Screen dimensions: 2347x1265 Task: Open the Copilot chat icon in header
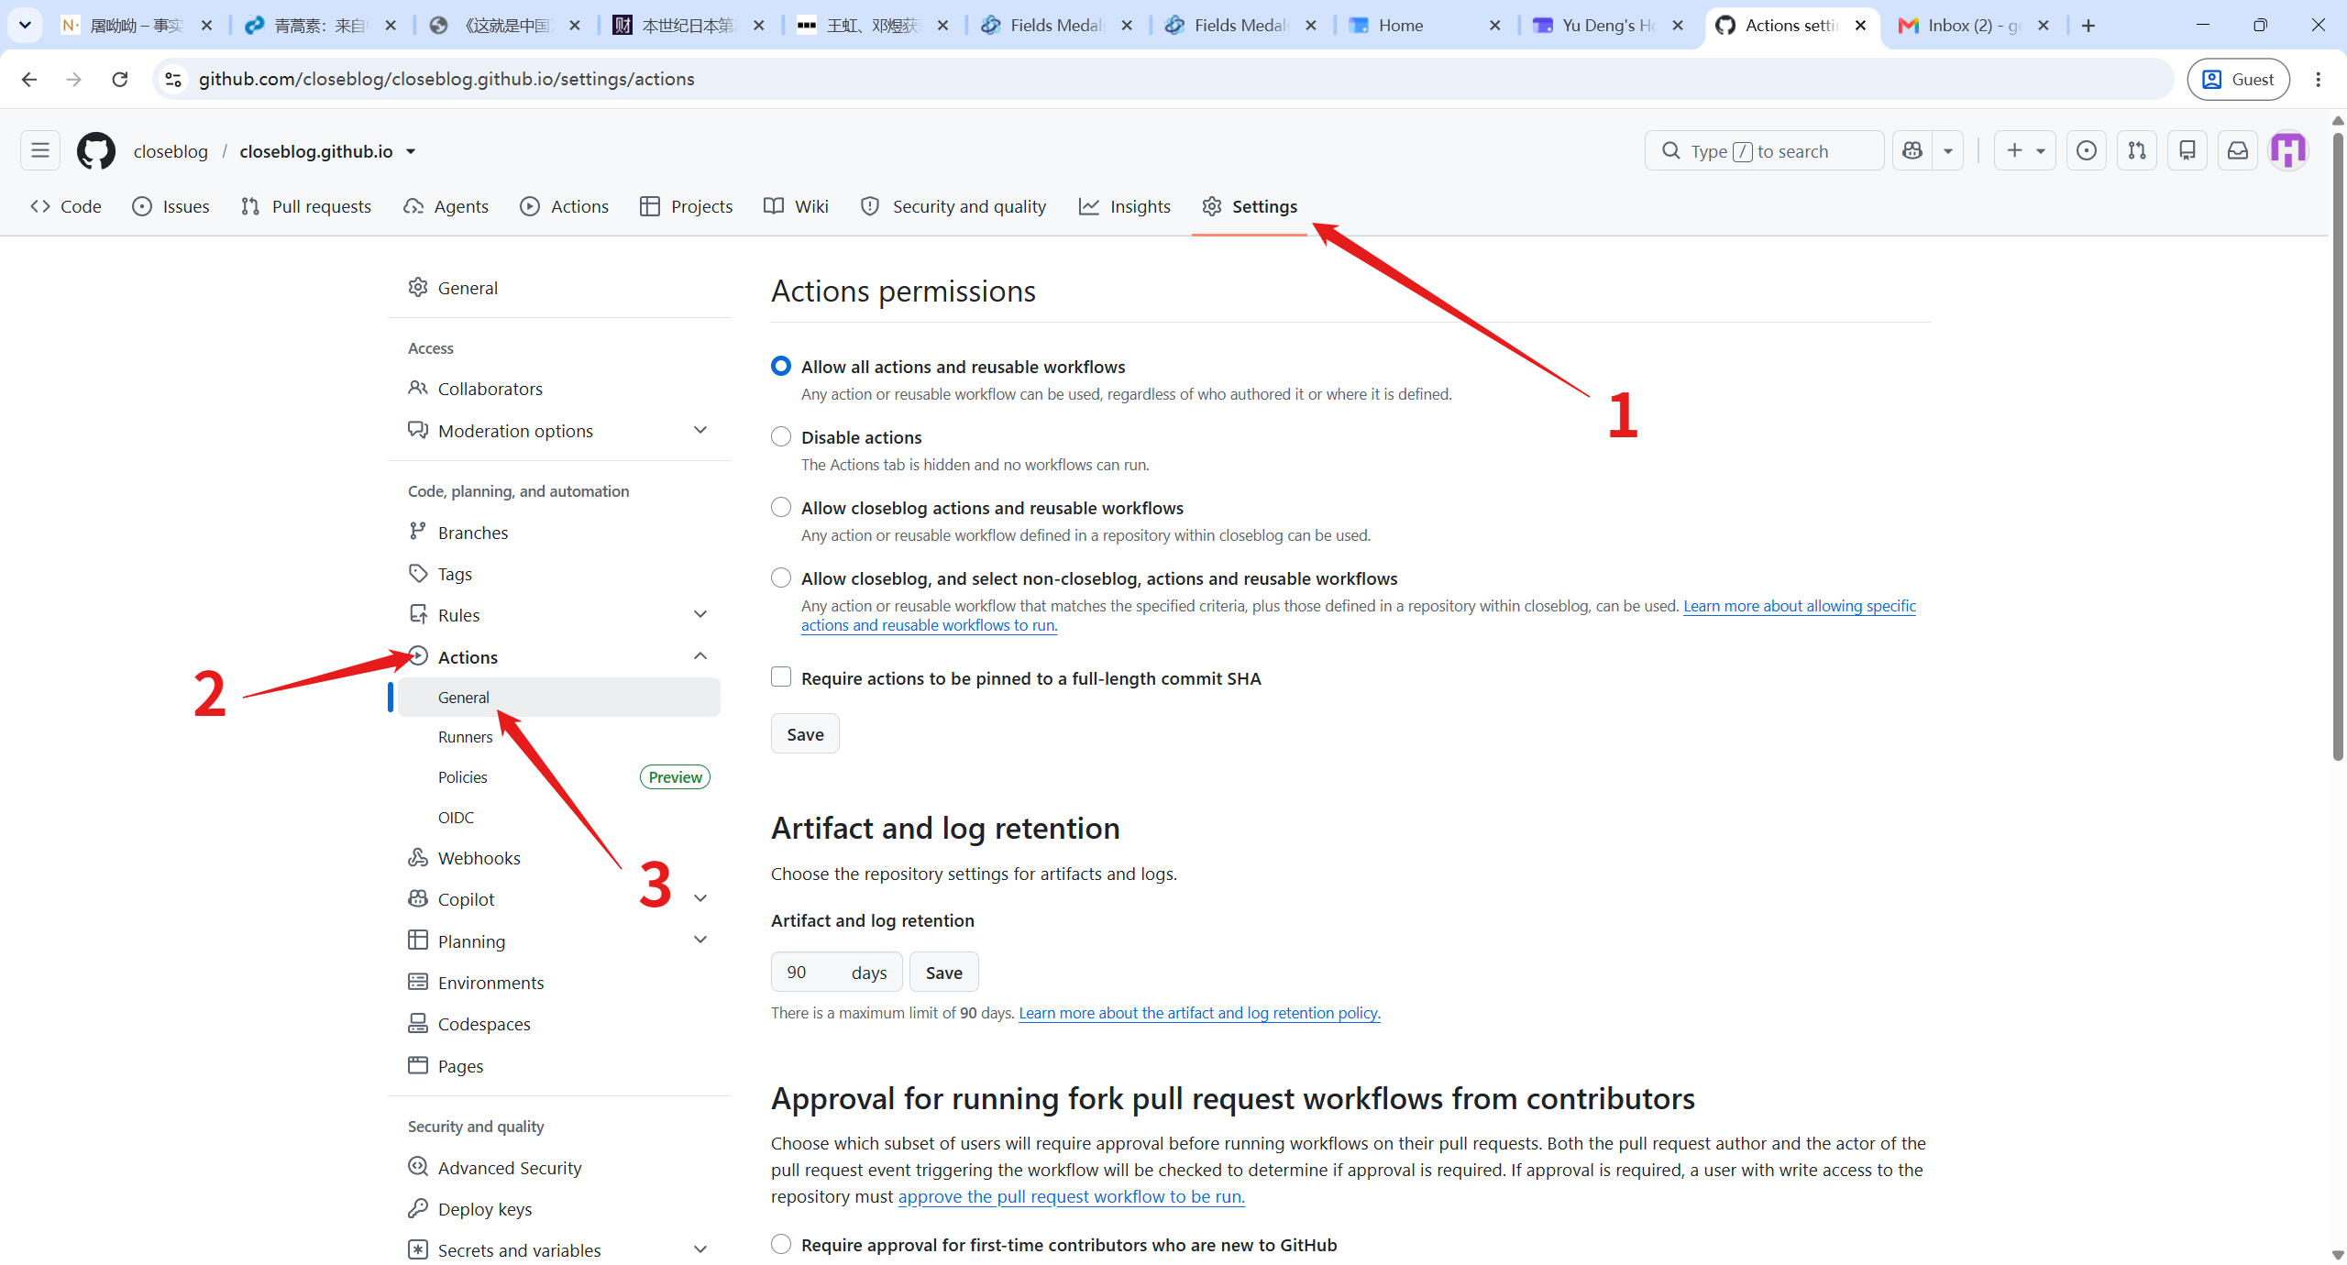(x=1912, y=150)
